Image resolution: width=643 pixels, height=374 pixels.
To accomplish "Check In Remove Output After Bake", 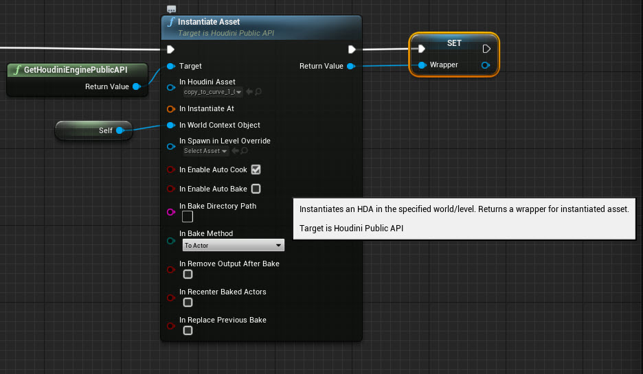I will 188,274.
